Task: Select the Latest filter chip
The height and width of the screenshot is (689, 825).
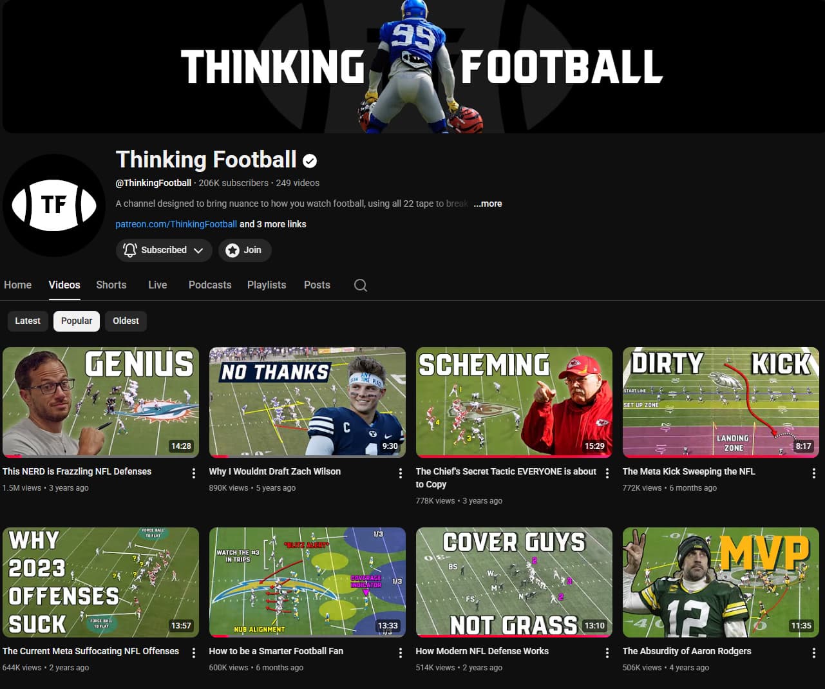Action: click(27, 321)
